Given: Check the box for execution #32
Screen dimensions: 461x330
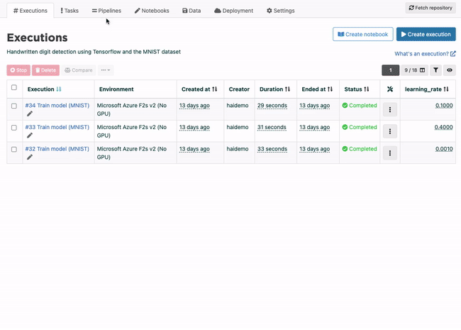Looking at the screenshot, I should 13,149.
